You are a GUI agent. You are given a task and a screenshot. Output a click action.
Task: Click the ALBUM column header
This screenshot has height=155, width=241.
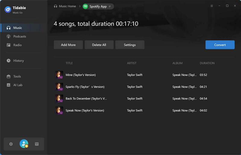177,63
